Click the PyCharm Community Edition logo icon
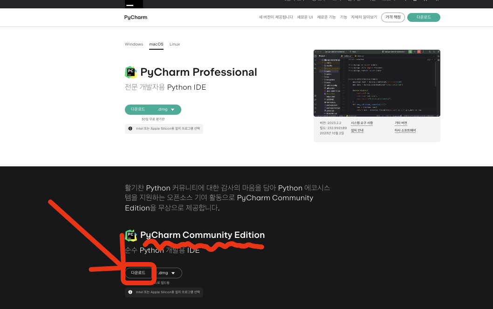 click(131, 236)
